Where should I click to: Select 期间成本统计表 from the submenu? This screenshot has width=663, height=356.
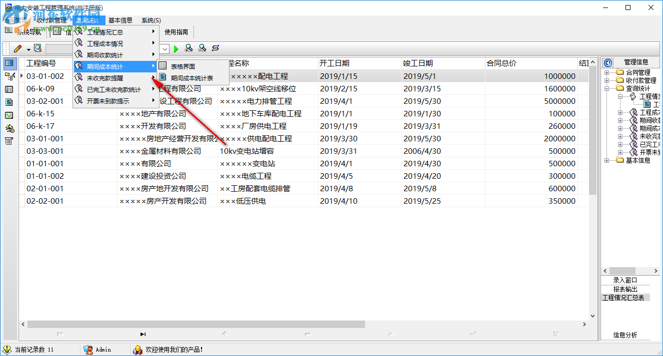click(190, 78)
